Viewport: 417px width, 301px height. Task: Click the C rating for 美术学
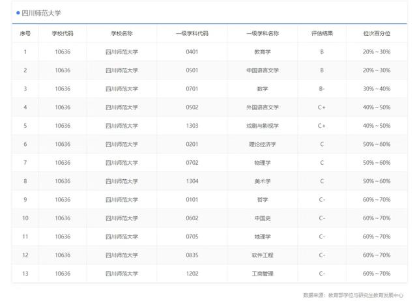tap(322, 181)
